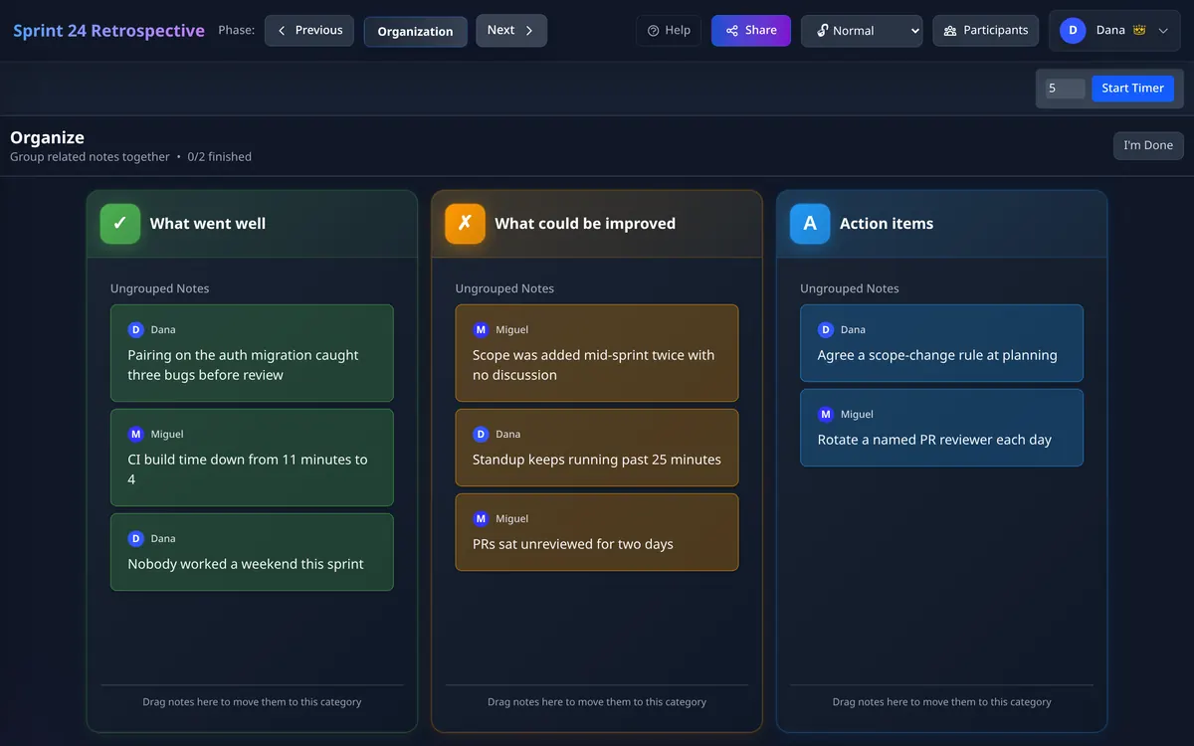This screenshot has height=746, width=1194.
Task: Click the Organize section heading
Action: click(x=47, y=138)
